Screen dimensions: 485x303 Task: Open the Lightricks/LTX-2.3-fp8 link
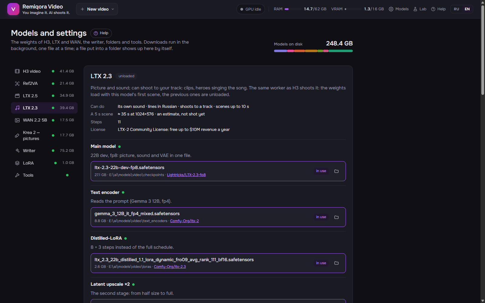[186, 175]
